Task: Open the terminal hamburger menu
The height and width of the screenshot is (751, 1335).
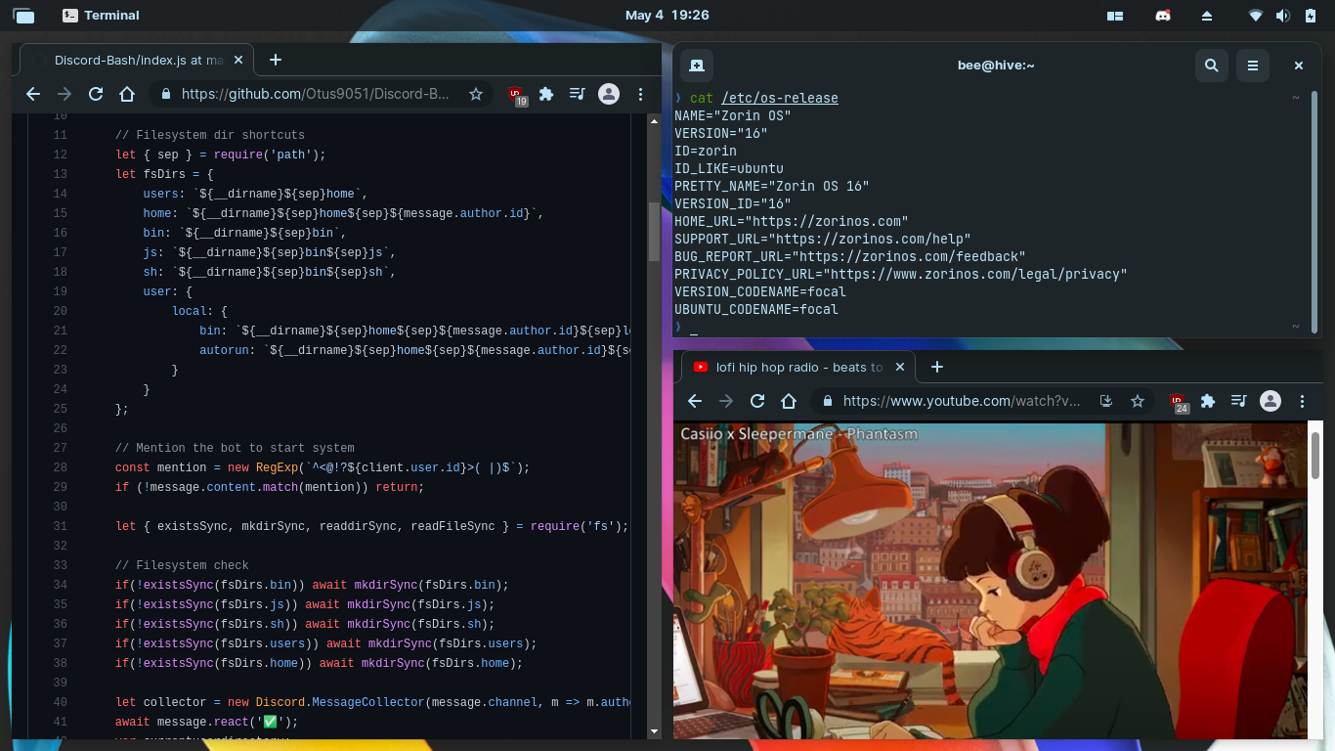Action: pos(1252,66)
